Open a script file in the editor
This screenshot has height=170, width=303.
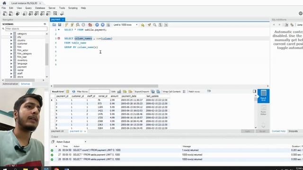coord(54,25)
